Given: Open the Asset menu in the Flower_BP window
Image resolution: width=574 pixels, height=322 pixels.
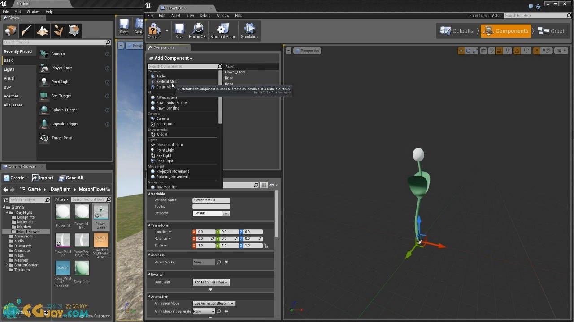Looking at the screenshot, I should [x=176, y=15].
